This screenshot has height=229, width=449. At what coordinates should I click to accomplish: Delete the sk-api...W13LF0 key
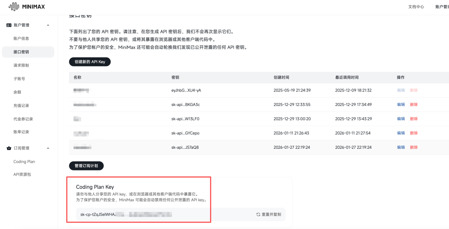point(414,119)
